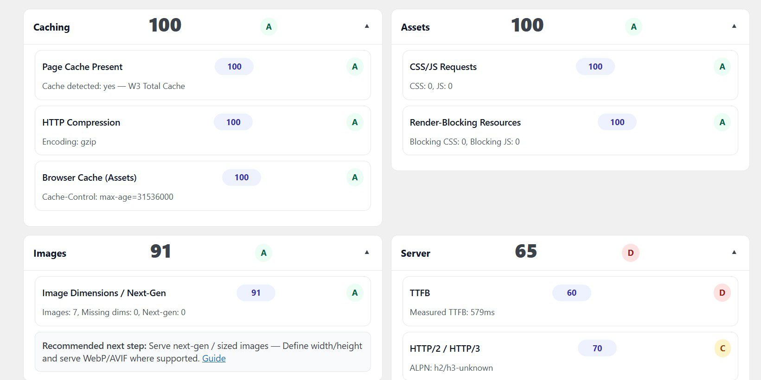Click Page Cache Present grade A badge
This screenshot has width=761, height=380.
355,67
